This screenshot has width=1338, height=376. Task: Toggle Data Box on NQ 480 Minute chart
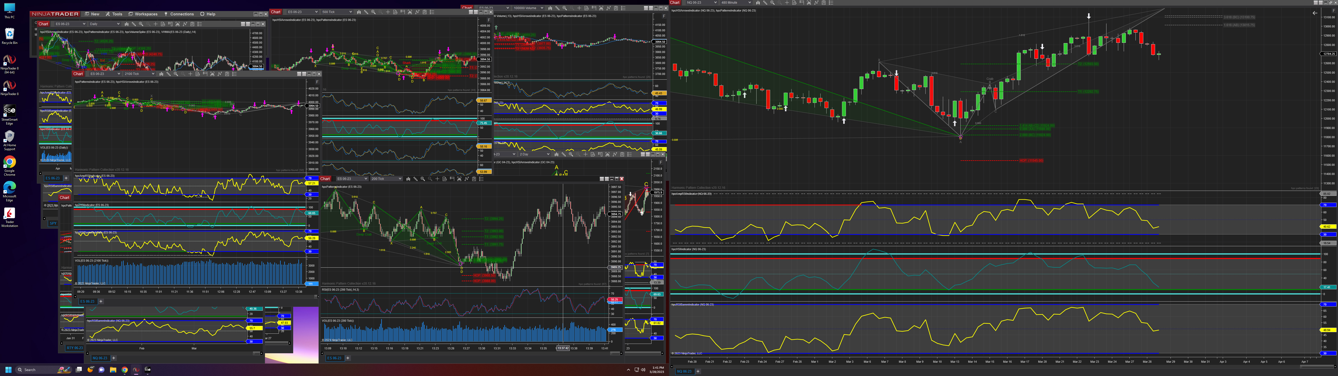(794, 3)
